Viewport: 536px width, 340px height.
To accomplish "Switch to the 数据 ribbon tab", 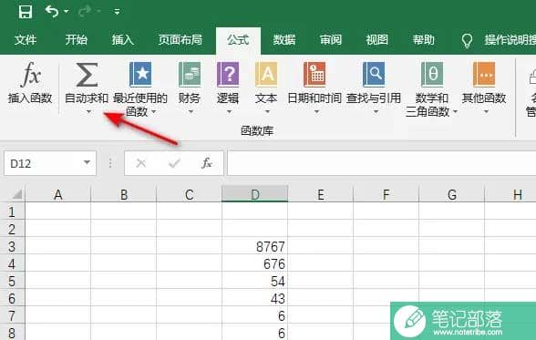I will click(x=284, y=40).
